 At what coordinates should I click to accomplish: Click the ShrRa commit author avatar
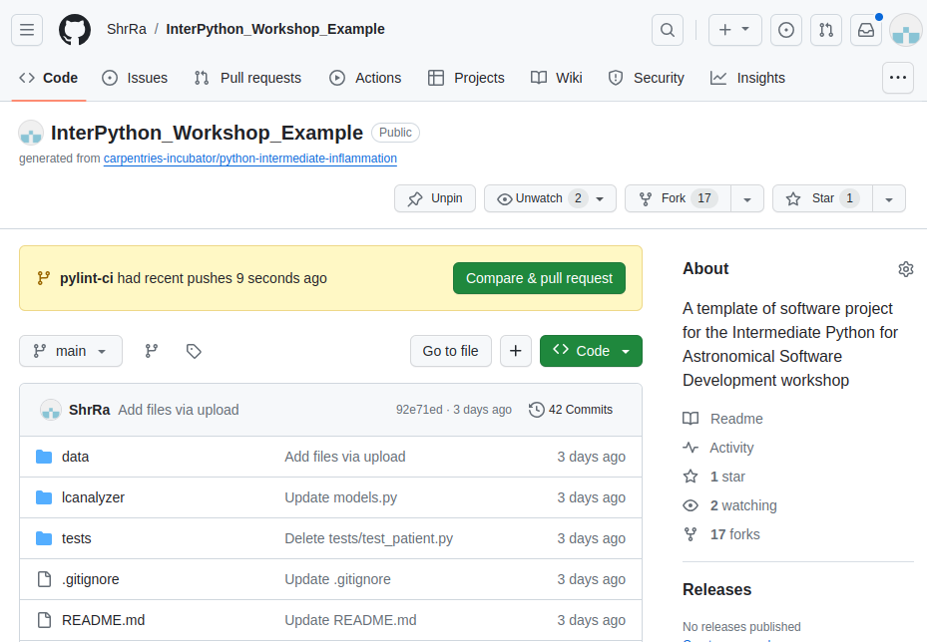pos(51,410)
